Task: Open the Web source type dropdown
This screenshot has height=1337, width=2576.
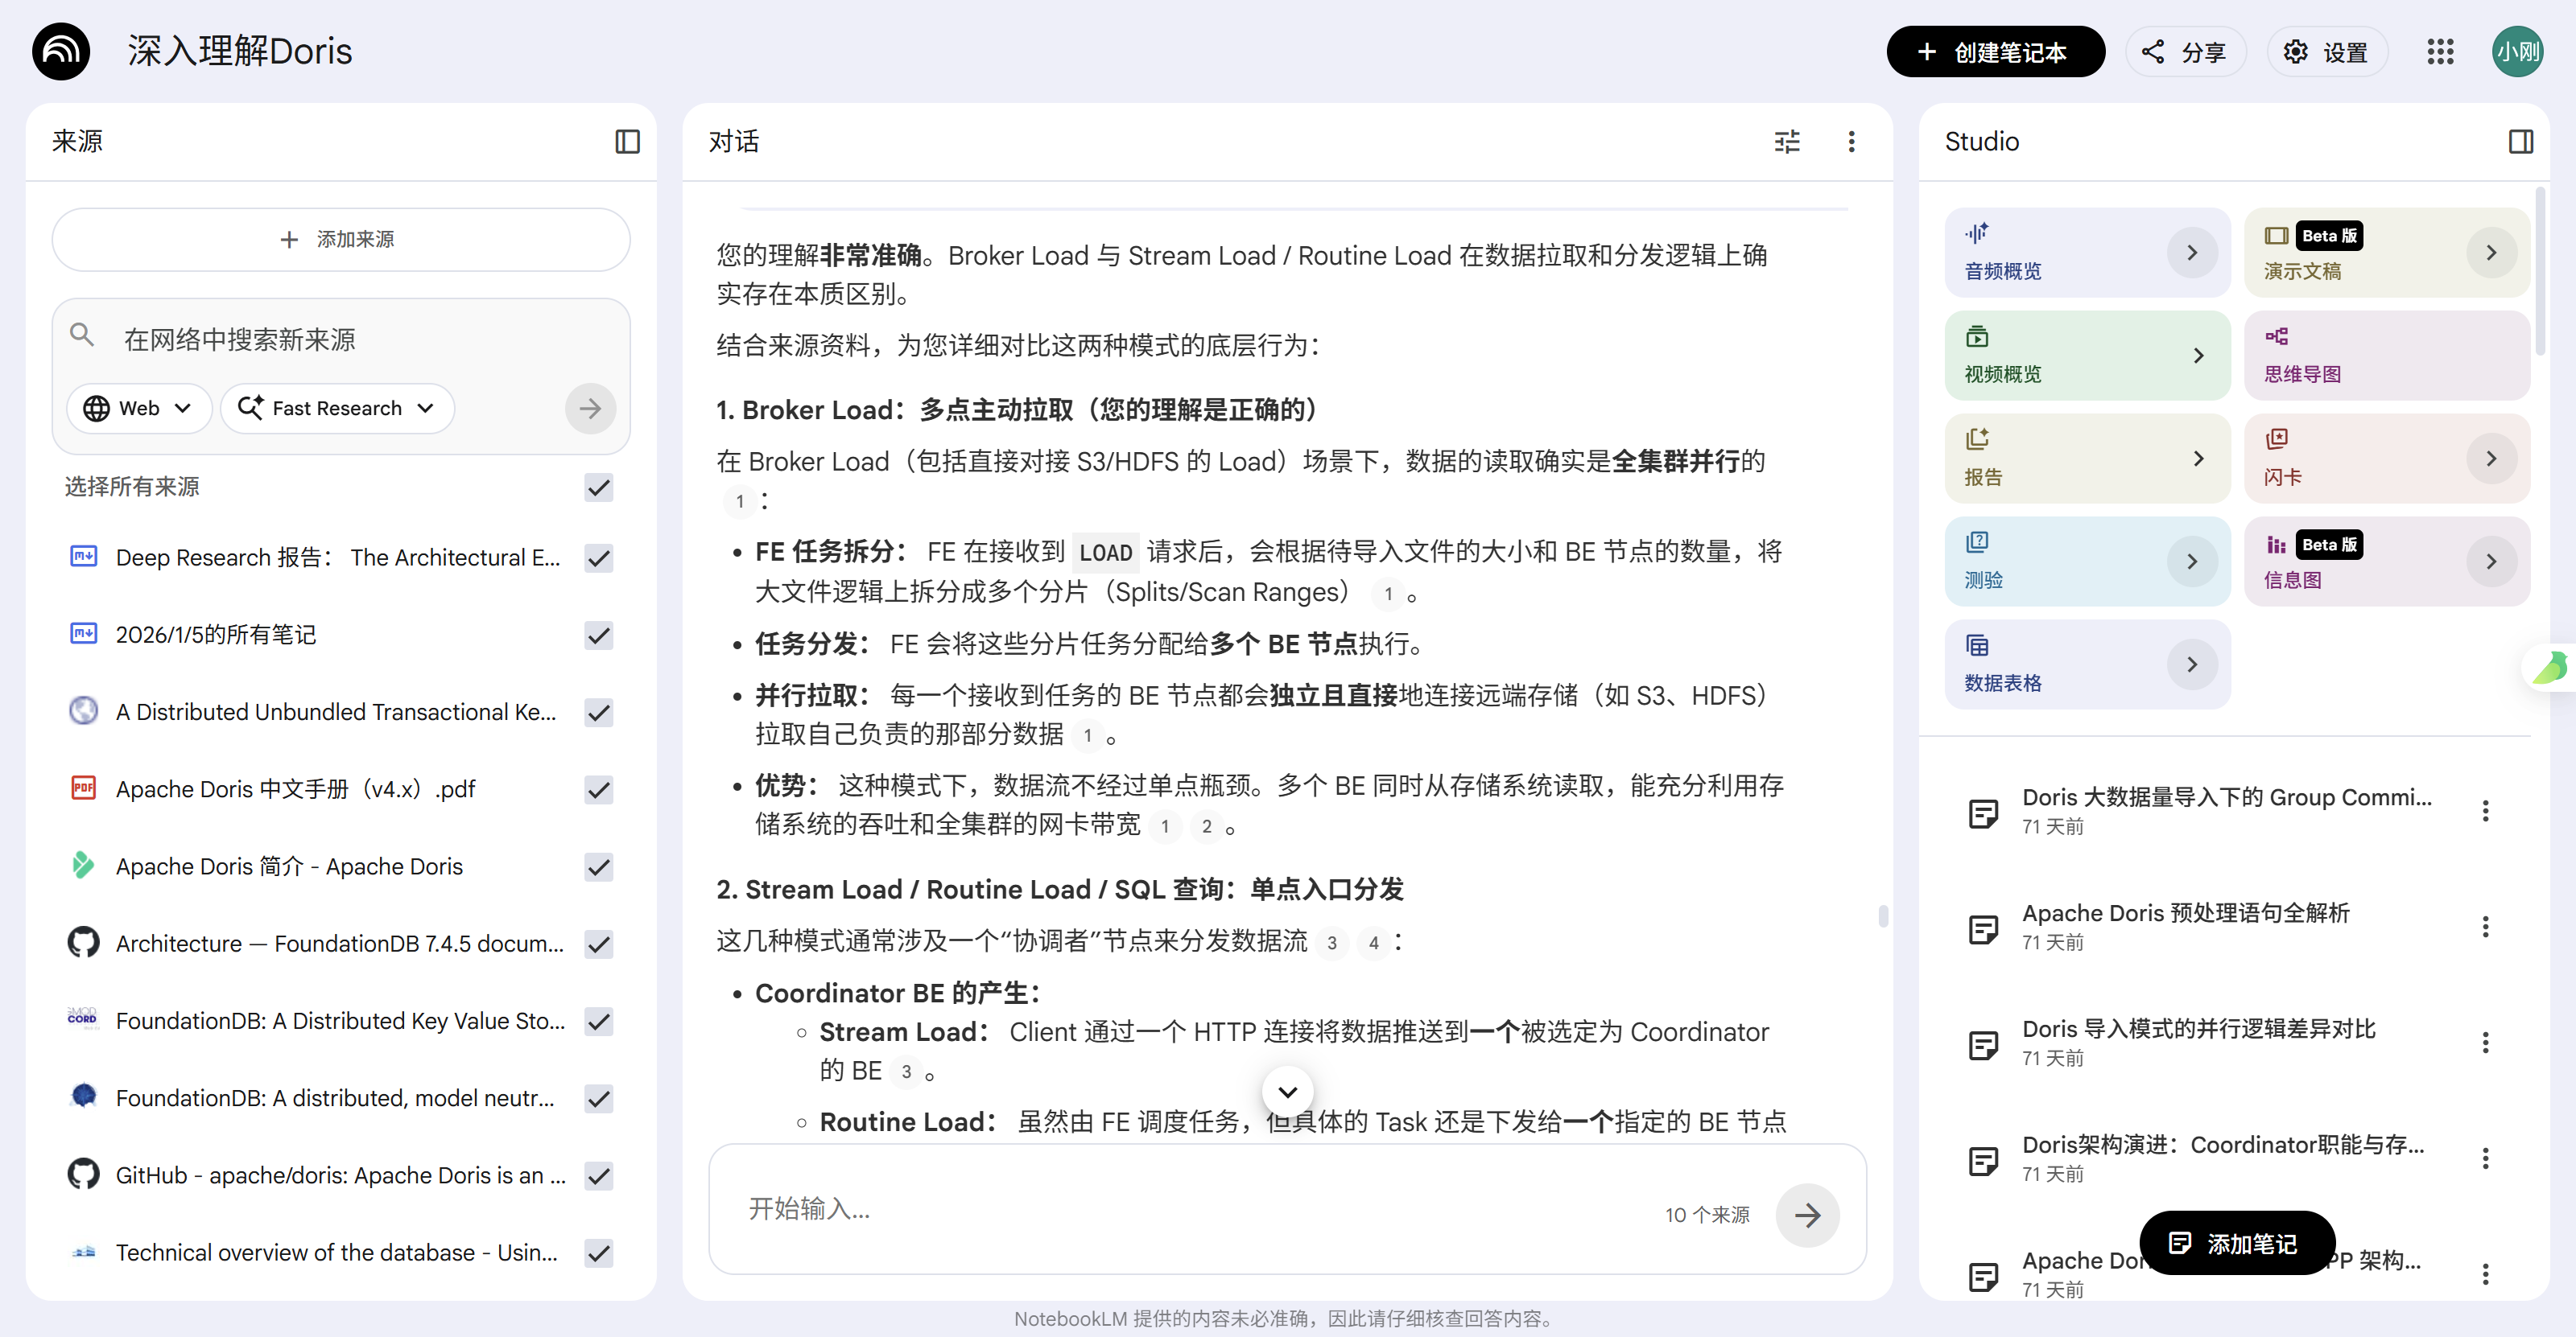Action: (139, 408)
